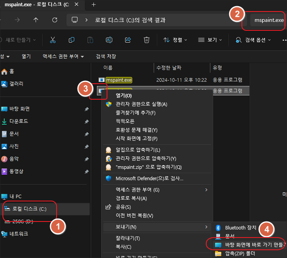
Task: Select Network (네트워크) in navigation pane
Action: coord(15,234)
